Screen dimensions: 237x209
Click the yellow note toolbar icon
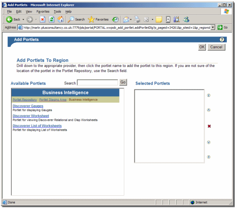(x=159, y=19)
